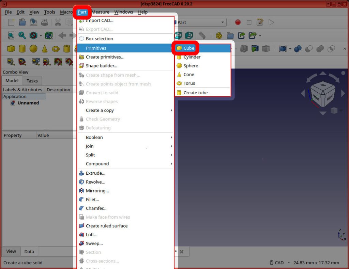
Task: Open the Measure menu
Action: [100, 12]
